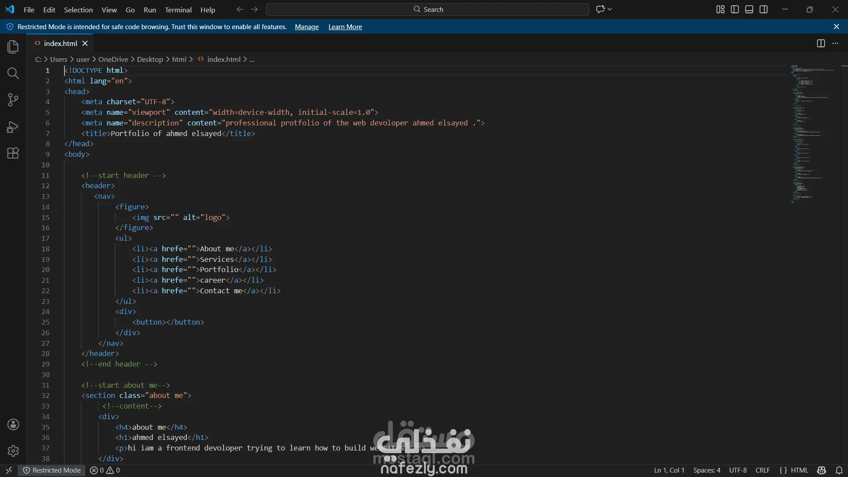
Task: Open the Accounts menu icon
Action: click(13, 424)
